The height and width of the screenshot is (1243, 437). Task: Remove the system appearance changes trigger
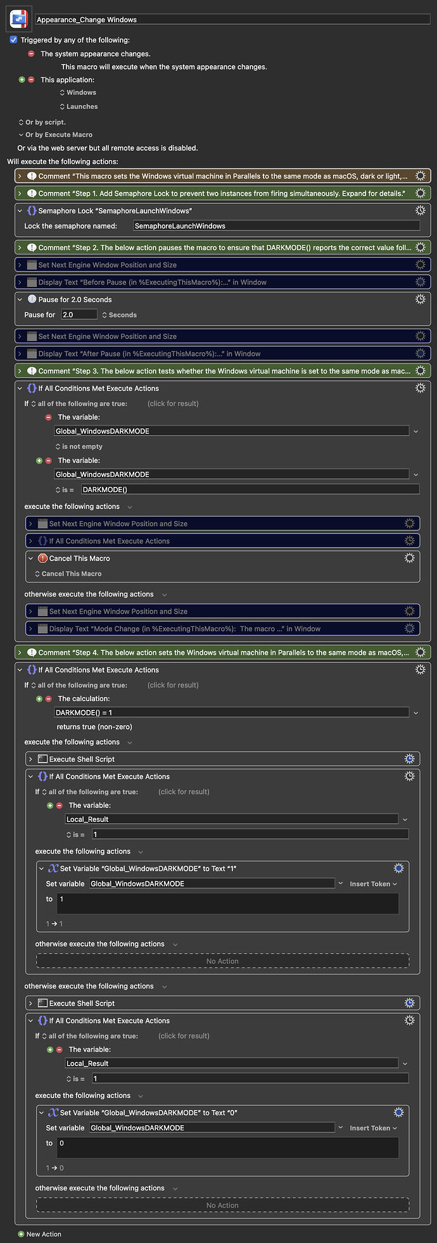pyautogui.click(x=31, y=54)
